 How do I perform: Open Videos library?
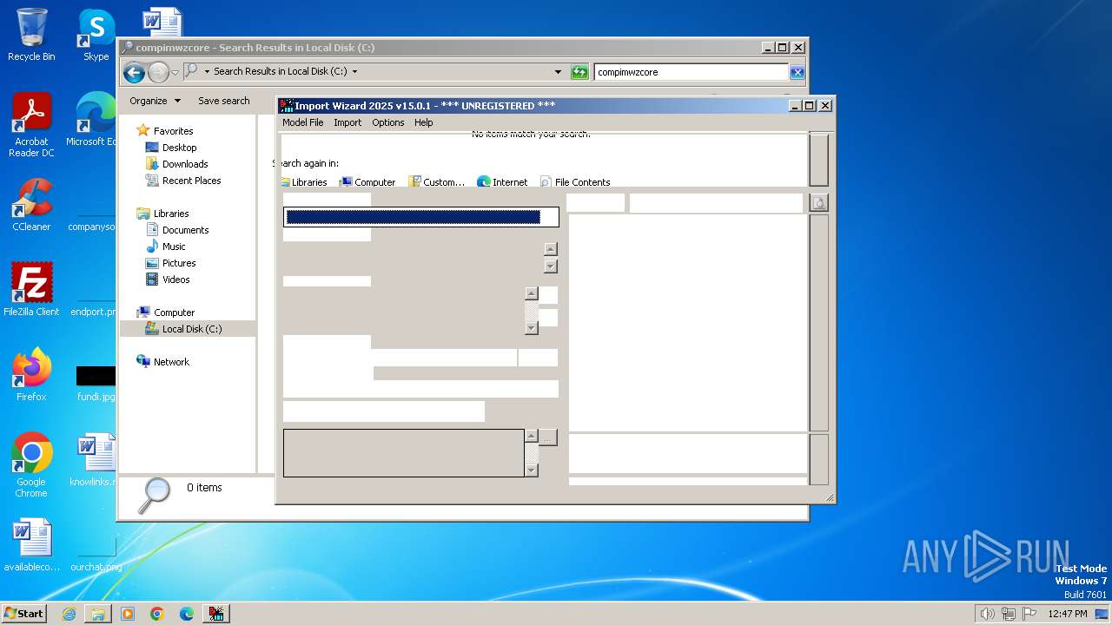point(175,280)
